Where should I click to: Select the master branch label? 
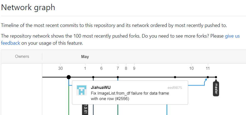[216, 88]
